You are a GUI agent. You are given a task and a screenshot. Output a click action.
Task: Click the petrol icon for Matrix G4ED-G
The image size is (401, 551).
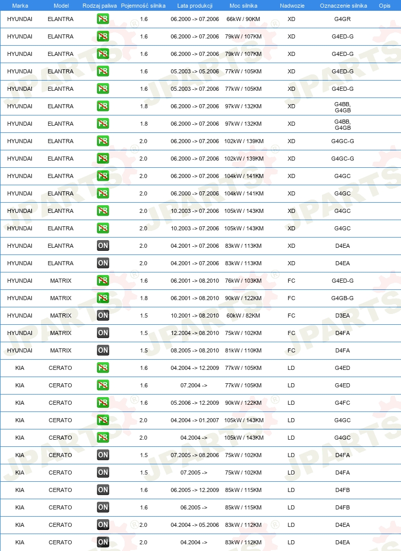pyautogui.click(x=103, y=281)
